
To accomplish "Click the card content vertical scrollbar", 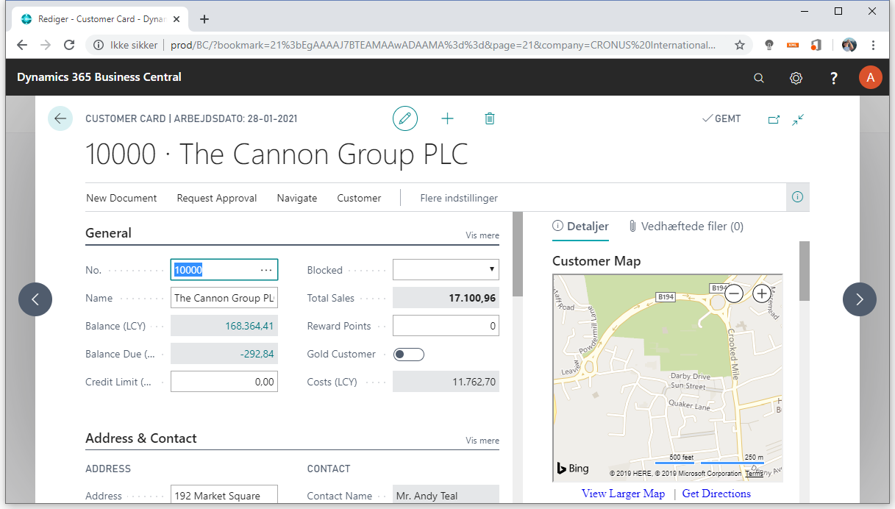I will (518, 254).
